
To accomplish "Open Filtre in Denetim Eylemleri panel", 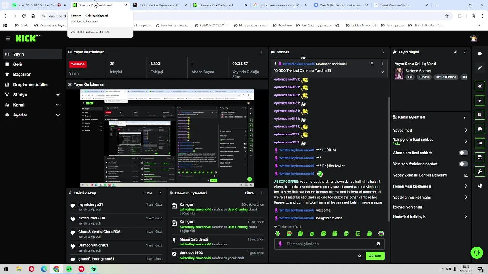I will 249,193.
